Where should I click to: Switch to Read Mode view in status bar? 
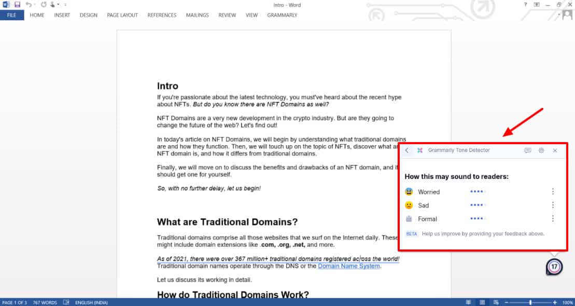469,302
